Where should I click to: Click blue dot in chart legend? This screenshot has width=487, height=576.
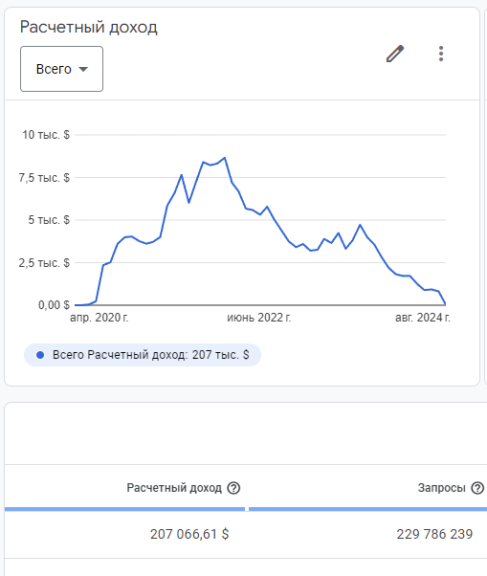pos(40,355)
